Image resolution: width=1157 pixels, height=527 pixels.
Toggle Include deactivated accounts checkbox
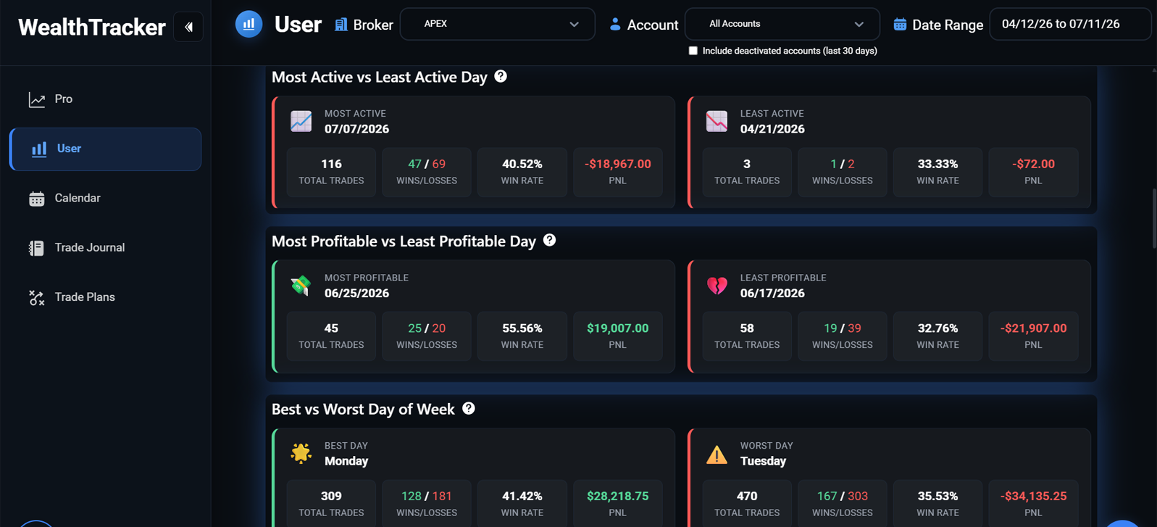click(693, 51)
